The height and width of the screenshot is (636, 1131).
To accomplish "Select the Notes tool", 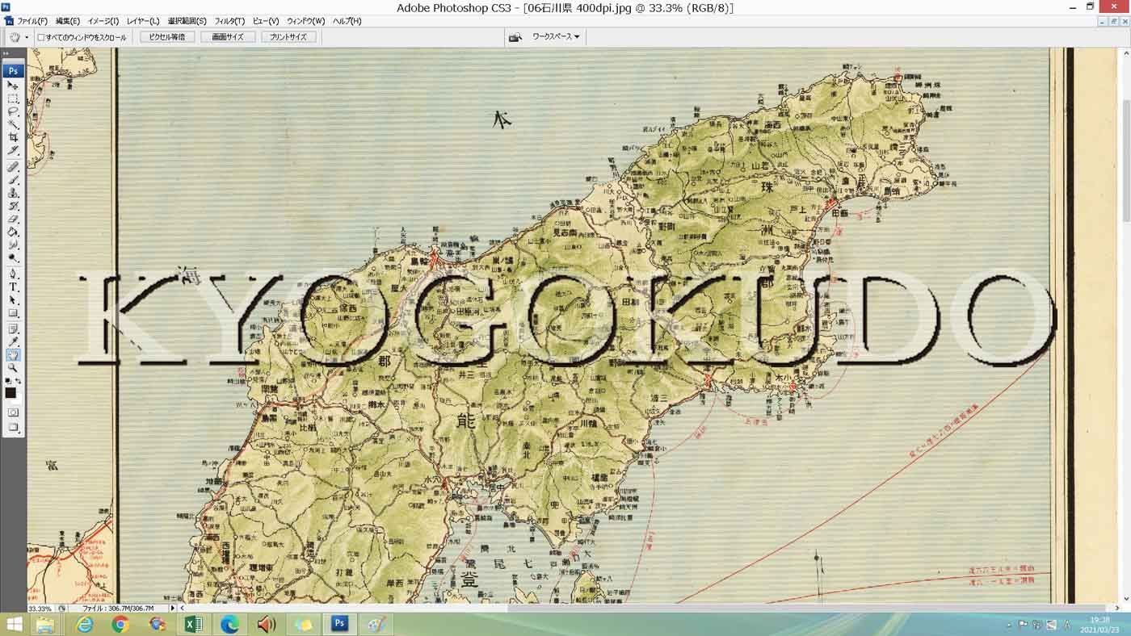I will click(x=13, y=328).
